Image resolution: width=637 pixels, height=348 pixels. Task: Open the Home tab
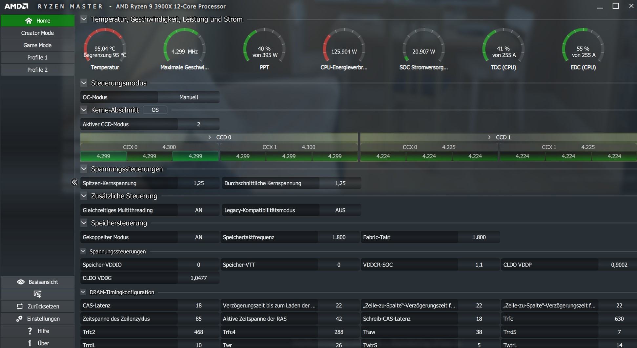coord(37,21)
